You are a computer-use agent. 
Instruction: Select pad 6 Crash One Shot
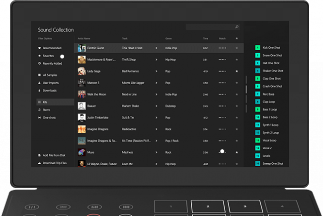click(269, 86)
